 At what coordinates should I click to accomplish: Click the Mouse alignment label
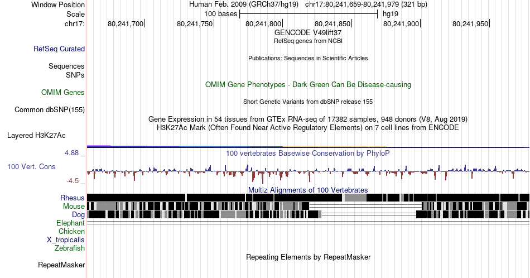[x=74, y=207]
